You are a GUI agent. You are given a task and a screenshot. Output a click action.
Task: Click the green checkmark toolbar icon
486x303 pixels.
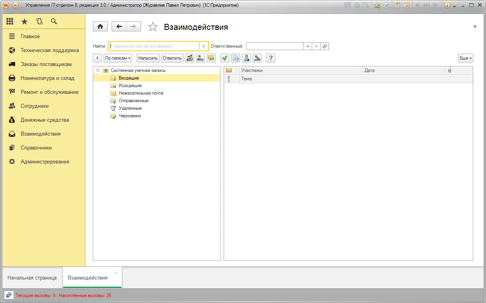[225, 58]
